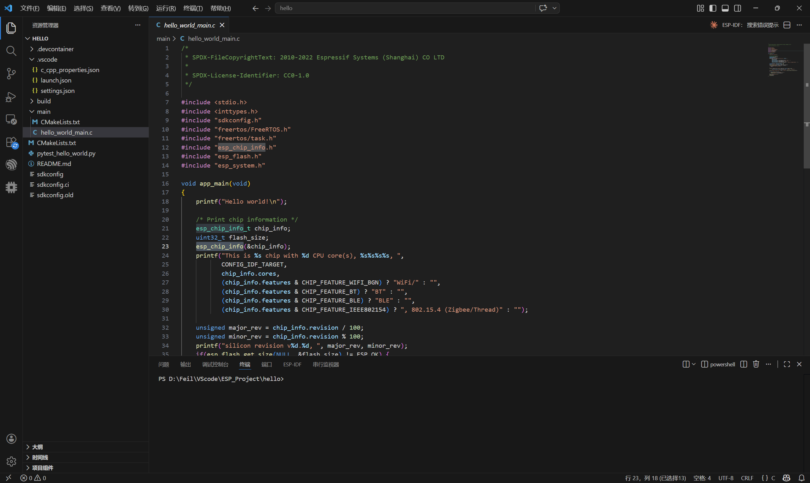Split the editor using layout icon

click(x=787, y=25)
